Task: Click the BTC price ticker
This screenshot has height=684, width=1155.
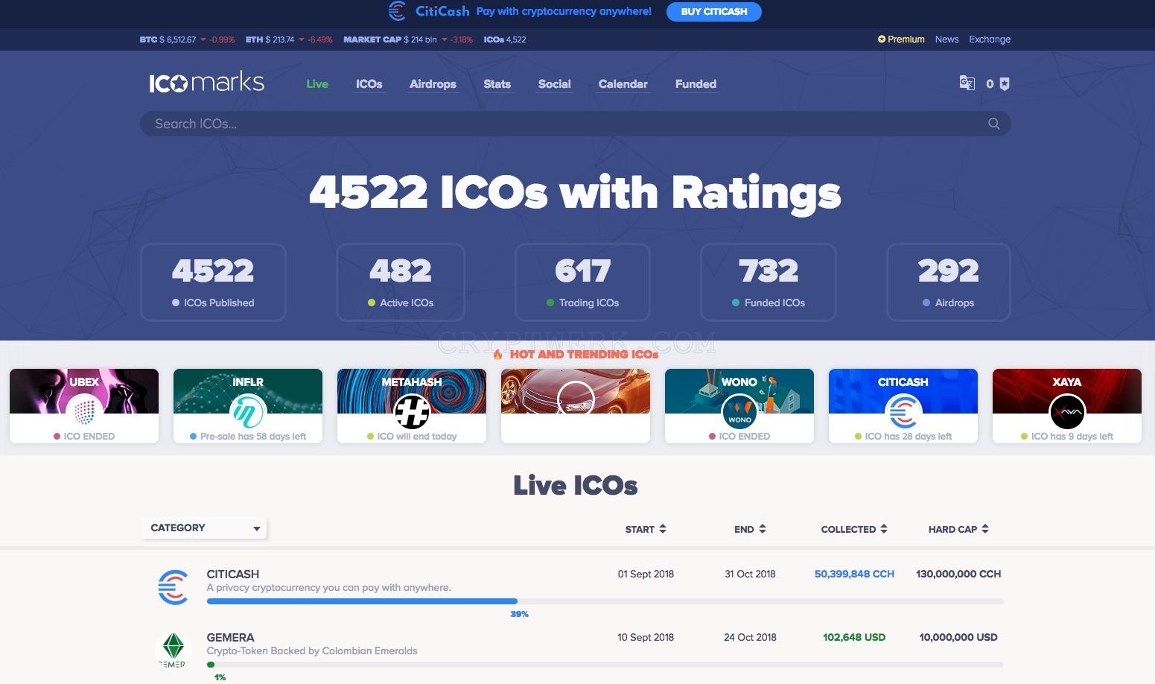Action: click(x=187, y=39)
